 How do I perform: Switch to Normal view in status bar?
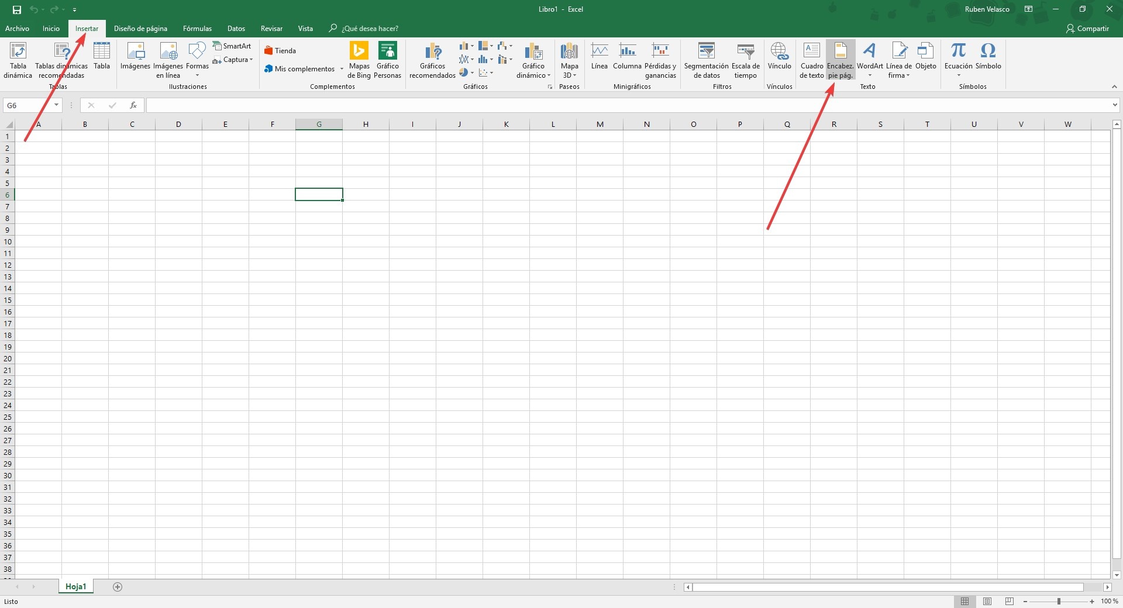click(x=965, y=601)
